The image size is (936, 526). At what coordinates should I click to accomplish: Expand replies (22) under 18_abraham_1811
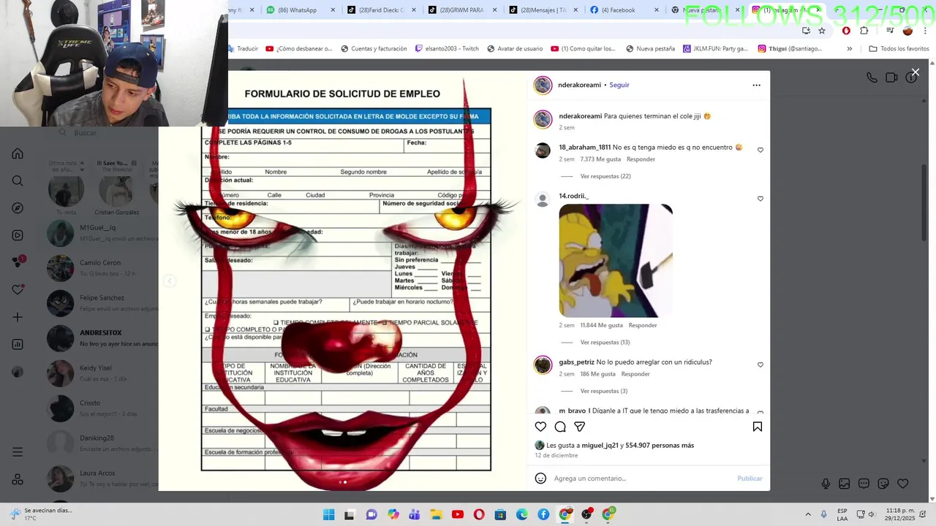tap(605, 176)
